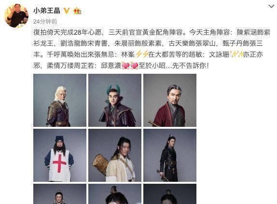Open the username 小弟王晶 profile link

click(47, 11)
